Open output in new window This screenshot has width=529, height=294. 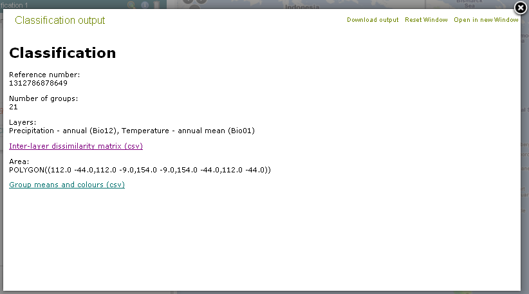486,20
